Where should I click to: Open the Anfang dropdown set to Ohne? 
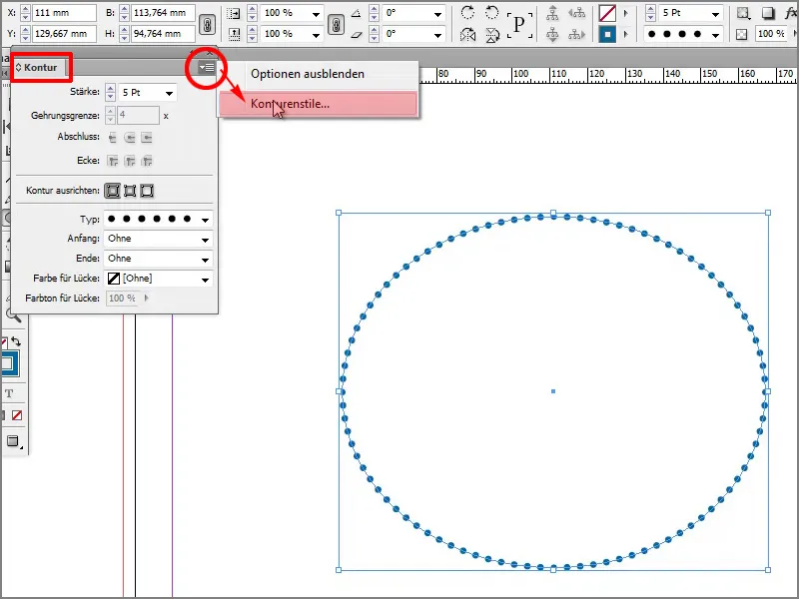[203, 239]
